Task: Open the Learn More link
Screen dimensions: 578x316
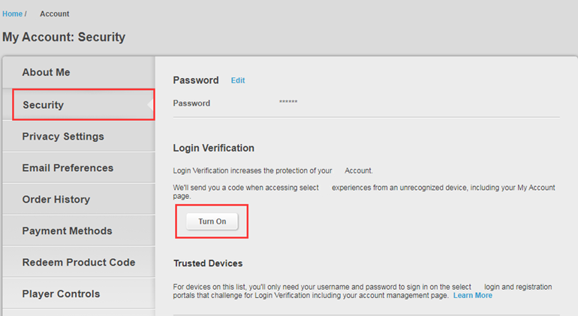Action: pyautogui.click(x=472, y=296)
